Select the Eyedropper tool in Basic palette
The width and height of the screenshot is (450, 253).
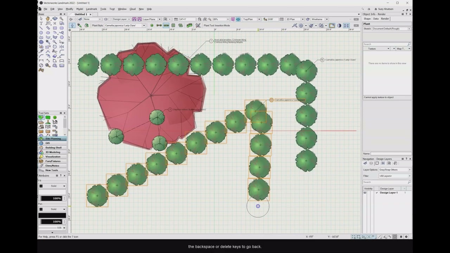click(48, 42)
